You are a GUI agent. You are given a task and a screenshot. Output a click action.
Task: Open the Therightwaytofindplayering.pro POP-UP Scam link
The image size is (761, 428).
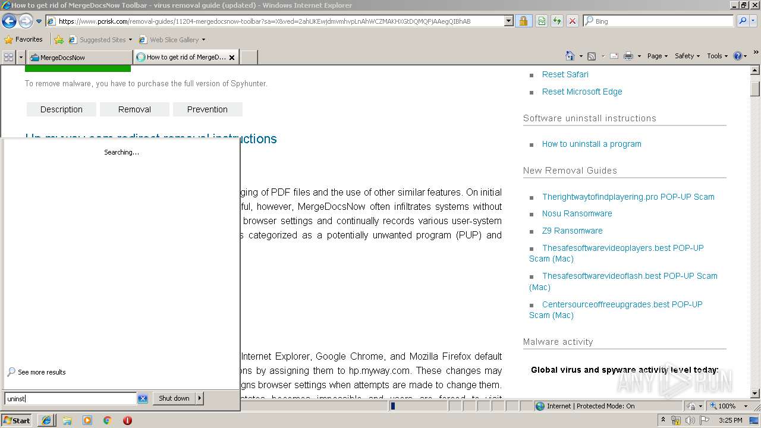[x=628, y=197]
